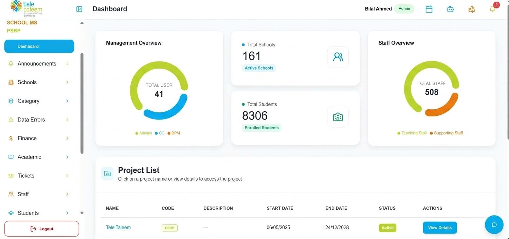This screenshot has width=509, height=239.
Task: Click the Category layers icon in the sidebar
Action: tap(11, 101)
